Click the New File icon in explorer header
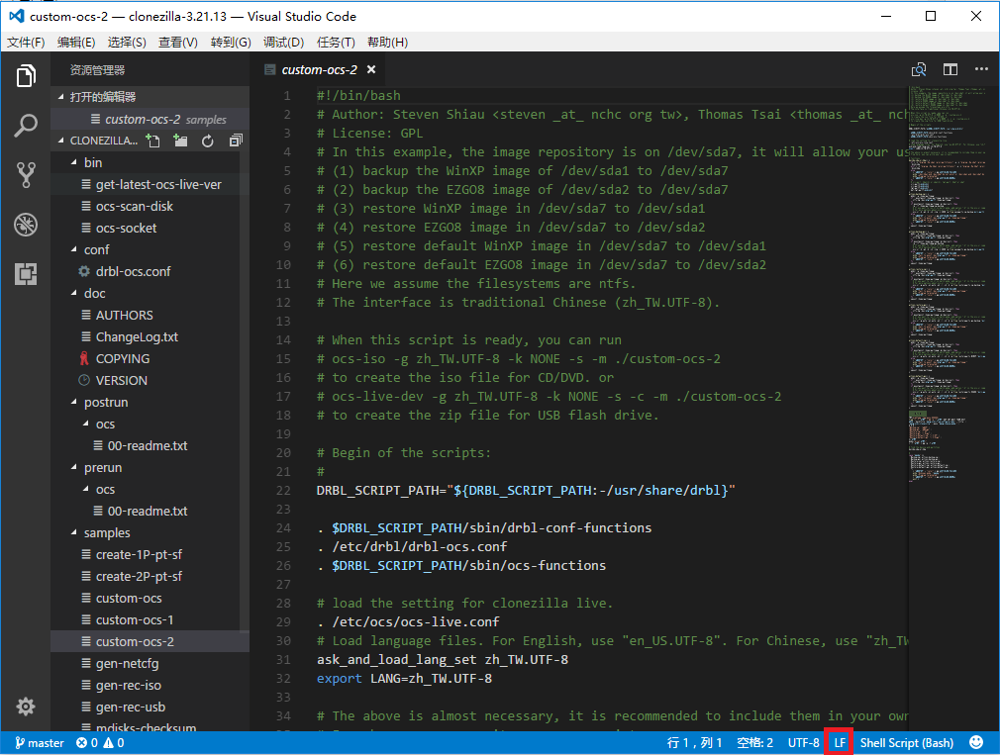Image resolution: width=1000 pixels, height=755 pixels. pos(153,141)
